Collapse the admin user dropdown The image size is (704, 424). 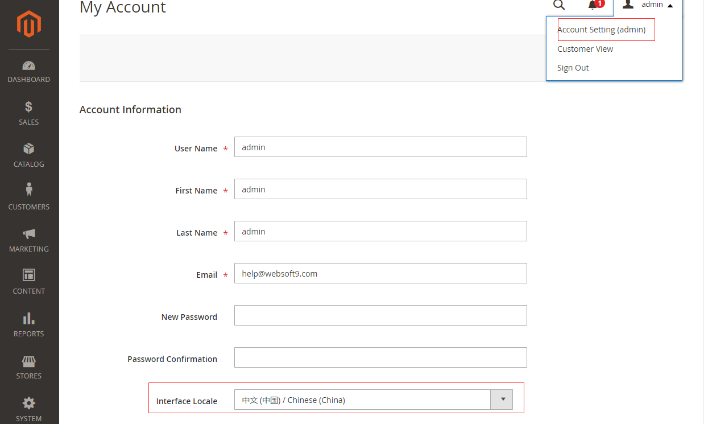point(648,5)
